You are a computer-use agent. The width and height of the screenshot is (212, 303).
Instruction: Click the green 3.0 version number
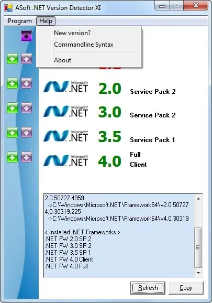(110, 112)
